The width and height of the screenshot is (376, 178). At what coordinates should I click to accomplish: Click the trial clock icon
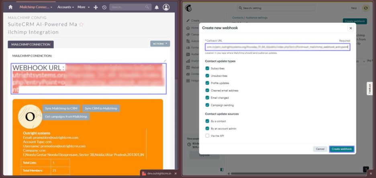pyautogui.click(x=189, y=144)
